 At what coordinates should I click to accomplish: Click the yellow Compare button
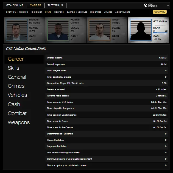160,12
